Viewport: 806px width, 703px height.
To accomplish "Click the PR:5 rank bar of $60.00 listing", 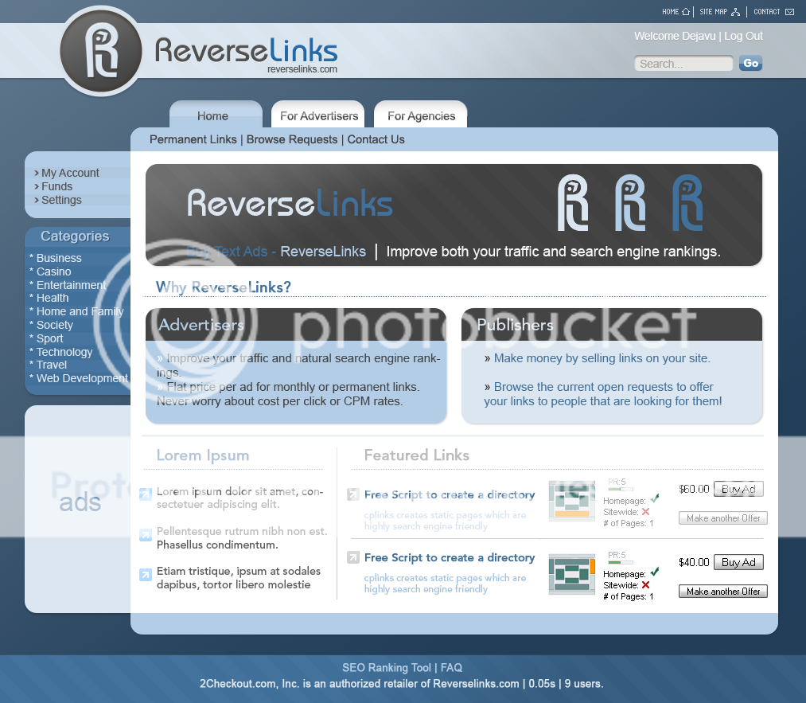I will [621, 489].
